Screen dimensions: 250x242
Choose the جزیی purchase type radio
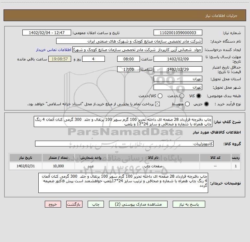(206, 104)
